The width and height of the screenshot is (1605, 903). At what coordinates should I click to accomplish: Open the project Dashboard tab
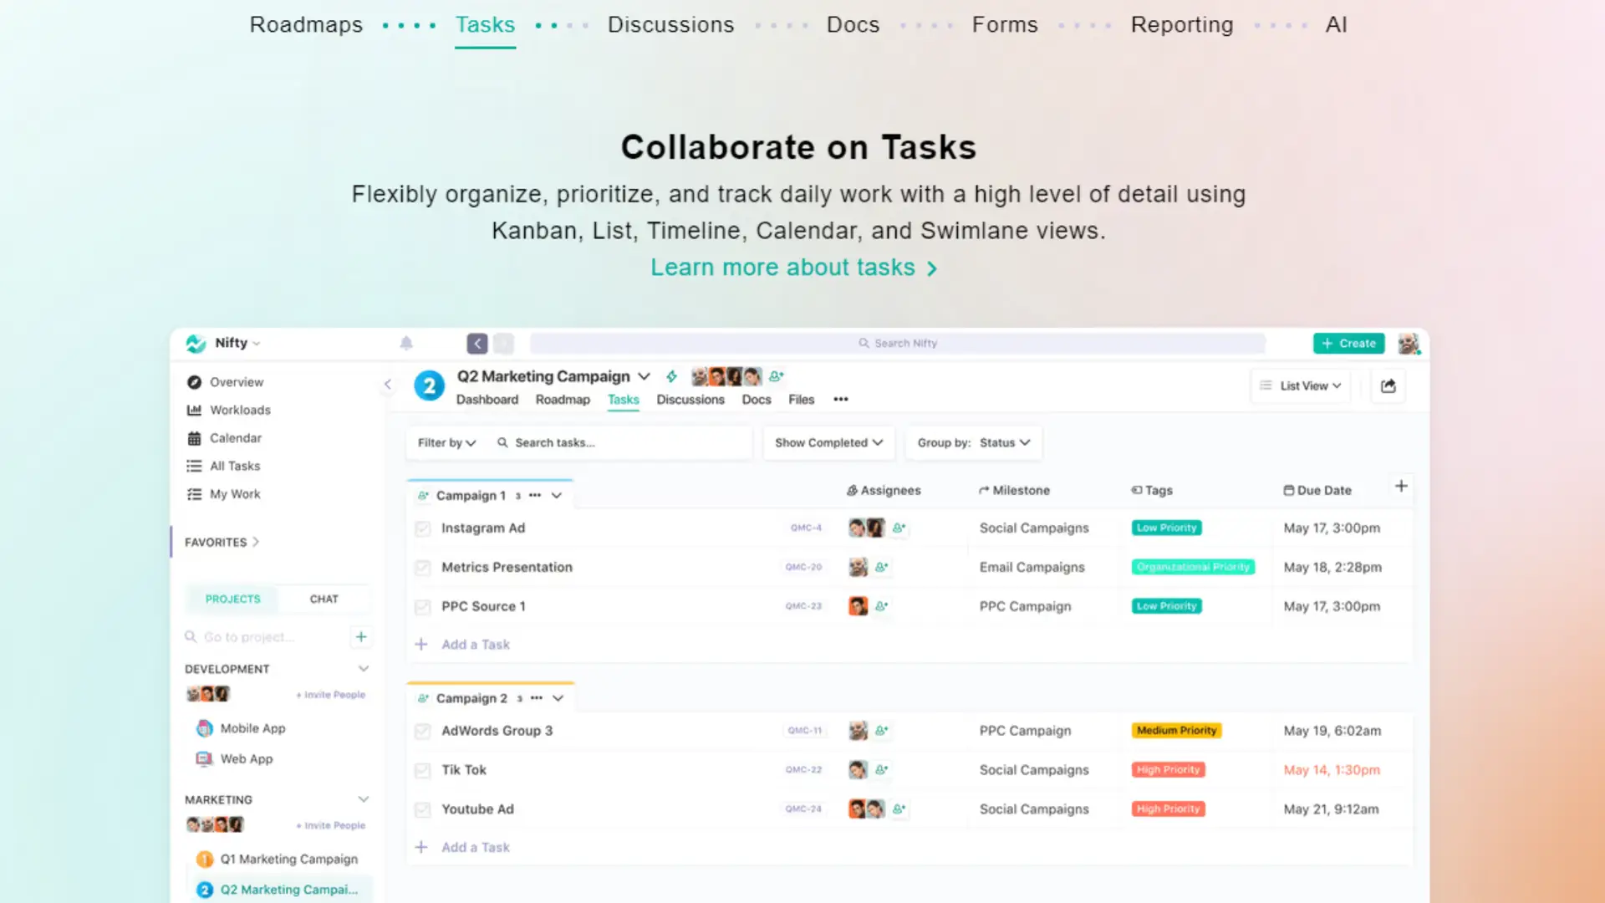click(487, 400)
